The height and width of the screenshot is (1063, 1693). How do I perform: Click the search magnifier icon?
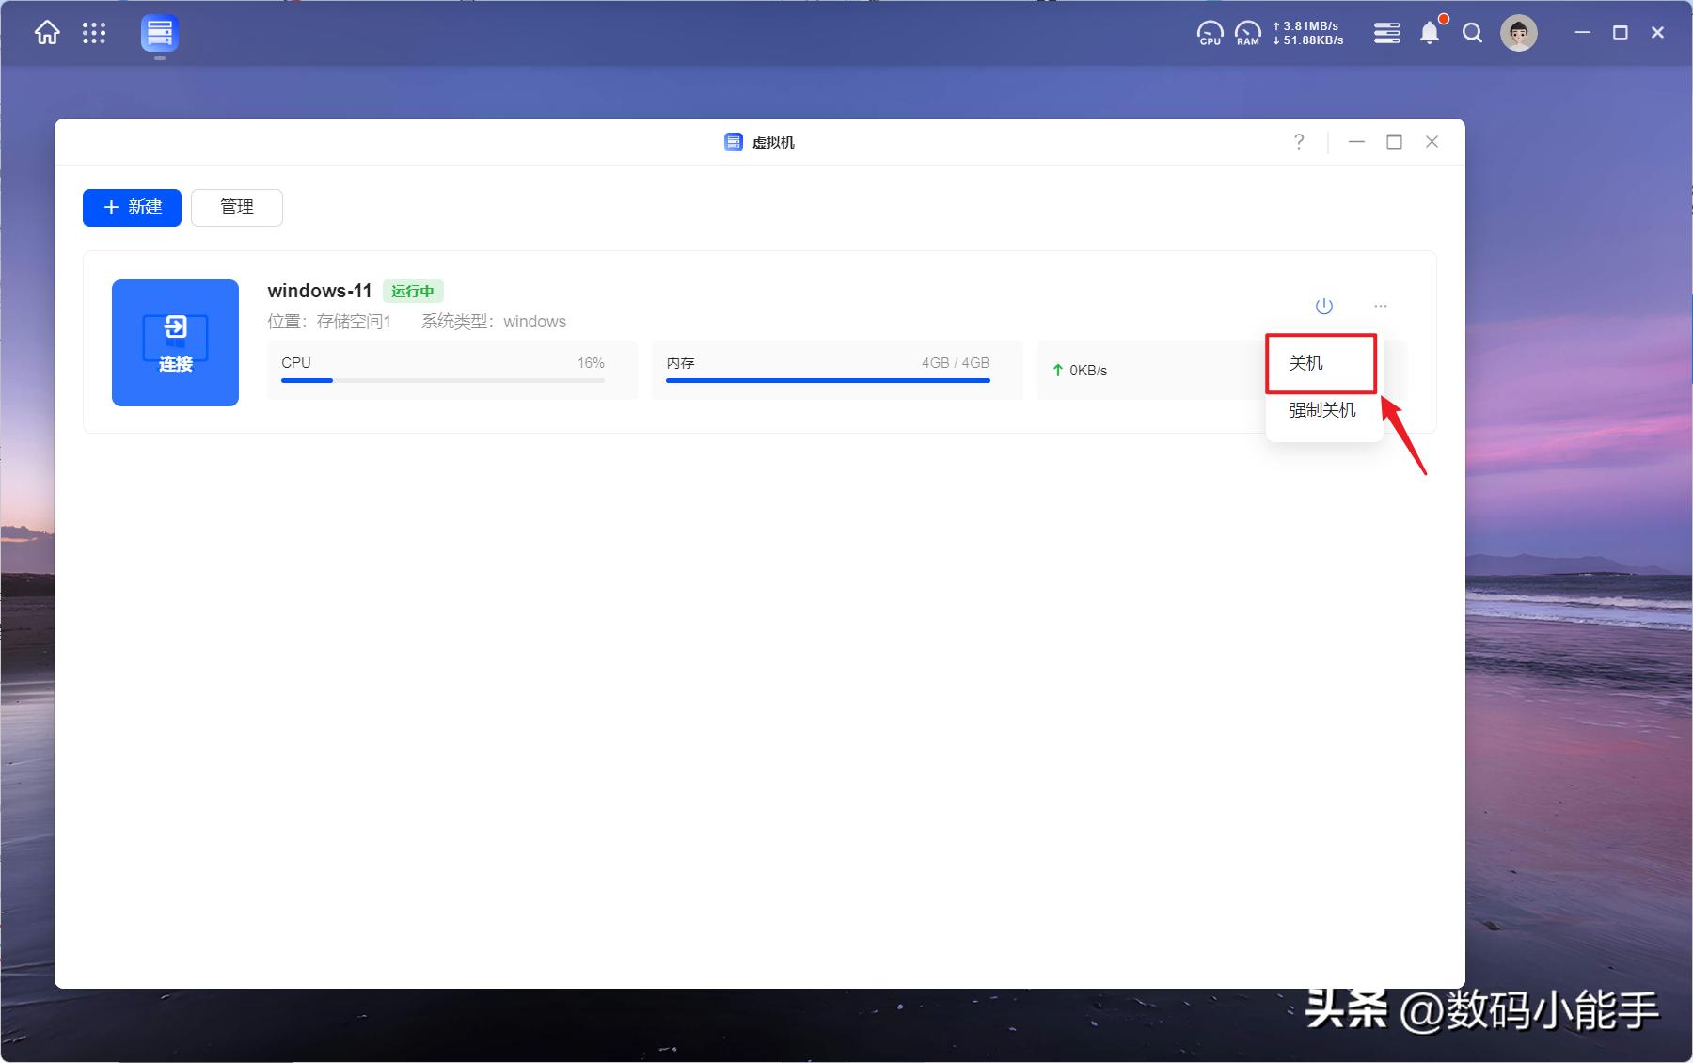pyautogui.click(x=1472, y=34)
